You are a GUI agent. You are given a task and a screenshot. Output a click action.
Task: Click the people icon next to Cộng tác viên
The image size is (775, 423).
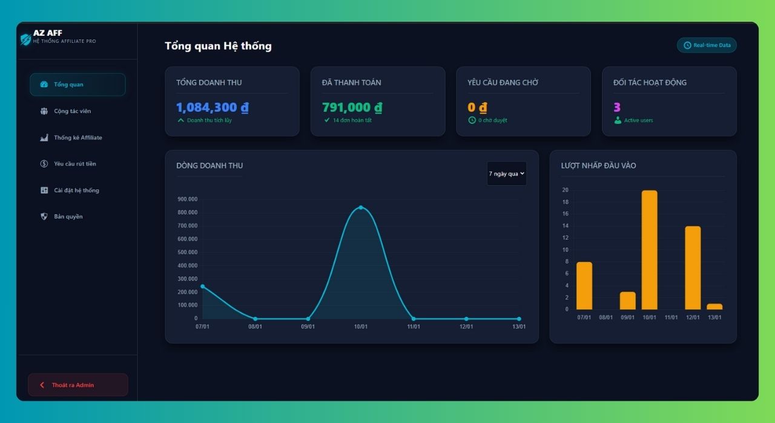pyautogui.click(x=44, y=111)
